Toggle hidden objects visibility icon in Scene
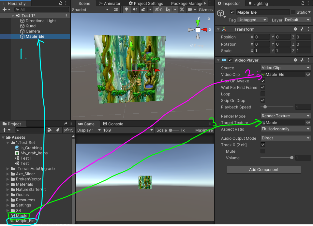The width and height of the screenshot is (313, 226). coord(159,9)
